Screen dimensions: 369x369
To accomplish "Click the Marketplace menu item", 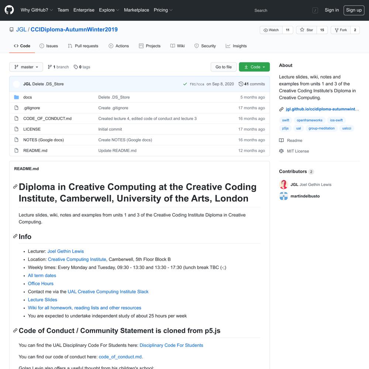I will (137, 10).
